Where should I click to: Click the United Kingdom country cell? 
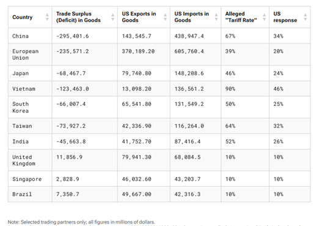(x=30, y=160)
